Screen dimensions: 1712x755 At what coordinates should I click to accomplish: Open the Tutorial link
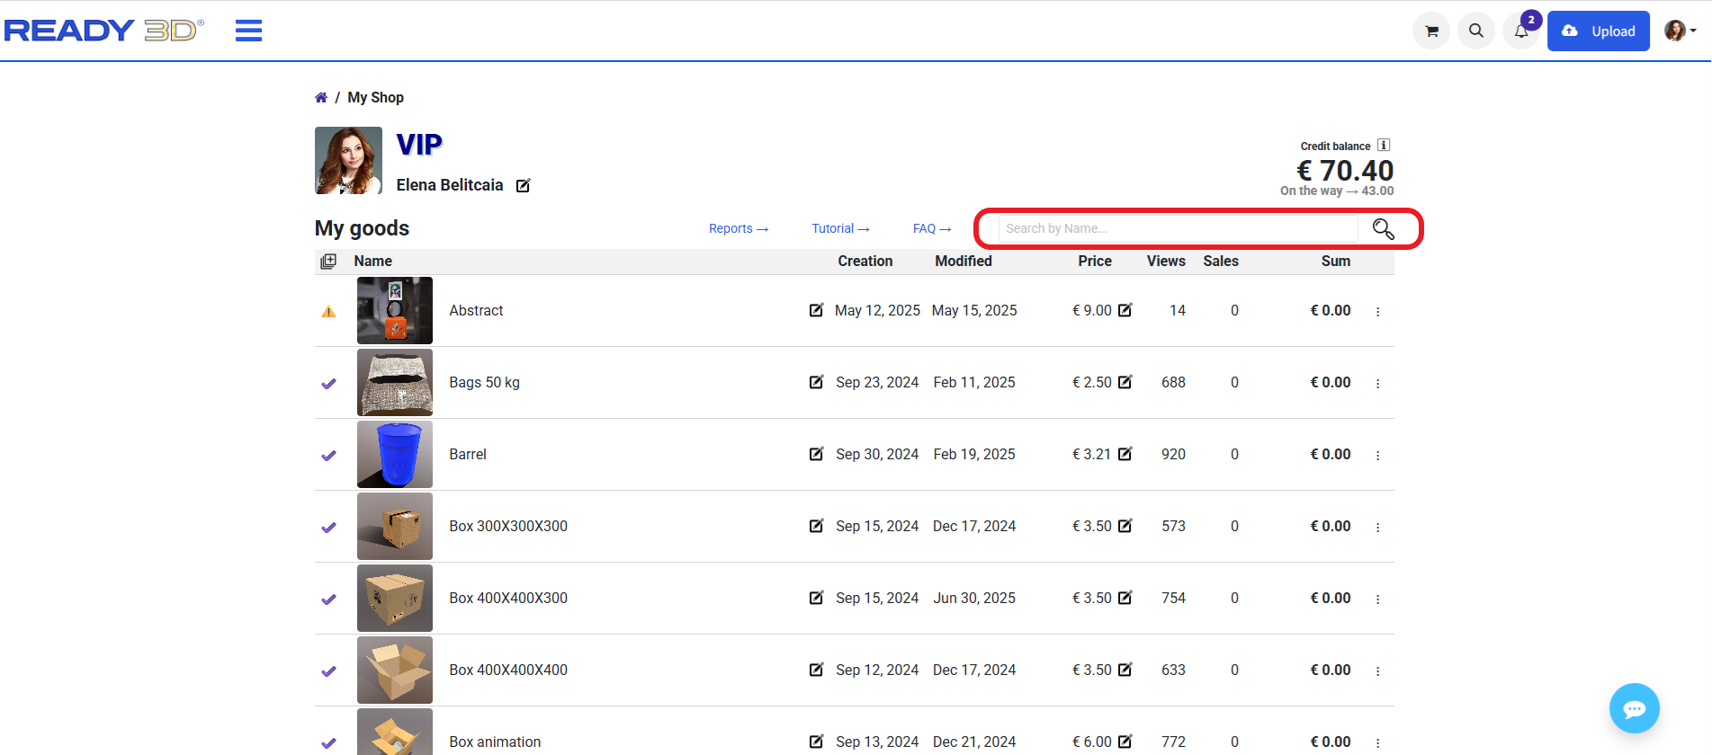(x=840, y=228)
